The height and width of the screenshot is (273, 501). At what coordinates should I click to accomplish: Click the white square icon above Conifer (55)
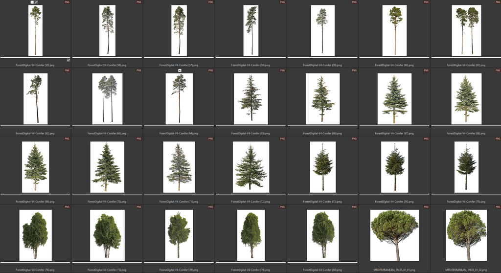point(32,2)
